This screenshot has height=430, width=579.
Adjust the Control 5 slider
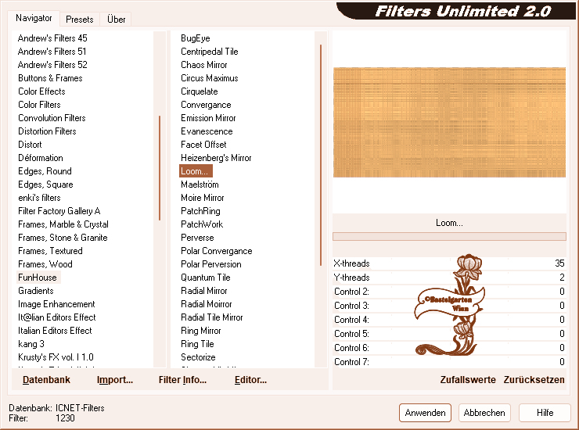click(449, 334)
